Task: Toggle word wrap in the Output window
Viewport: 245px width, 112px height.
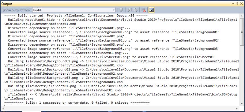Action: tap(151, 10)
